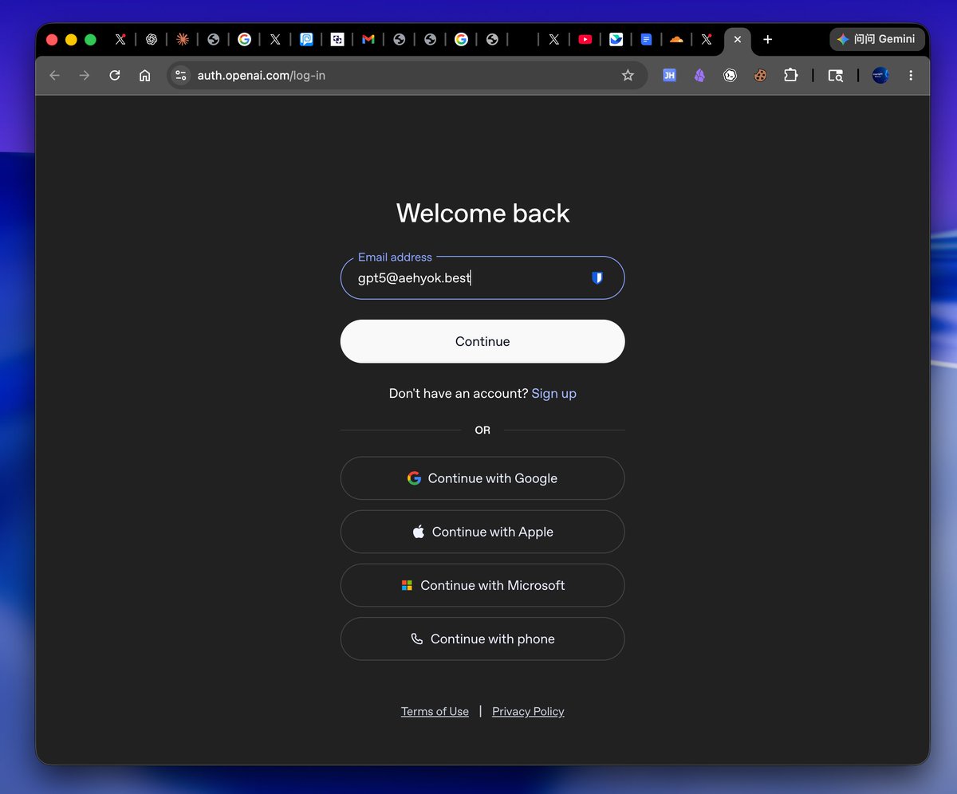The height and width of the screenshot is (794, 957).
Task: Open the JH extension
Action: (669, 76)
